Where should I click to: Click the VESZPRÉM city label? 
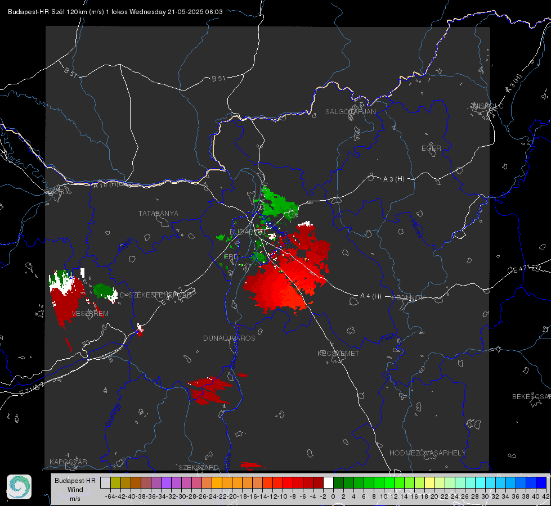90,314
